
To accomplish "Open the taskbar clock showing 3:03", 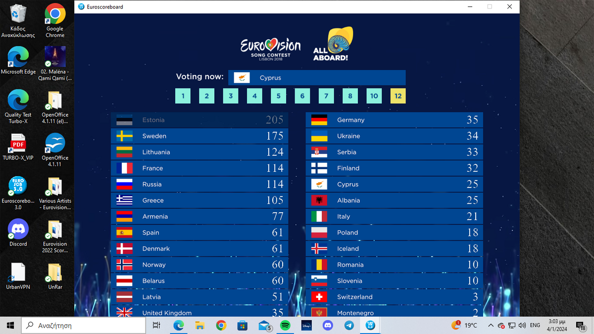I will tap(557, 325).
